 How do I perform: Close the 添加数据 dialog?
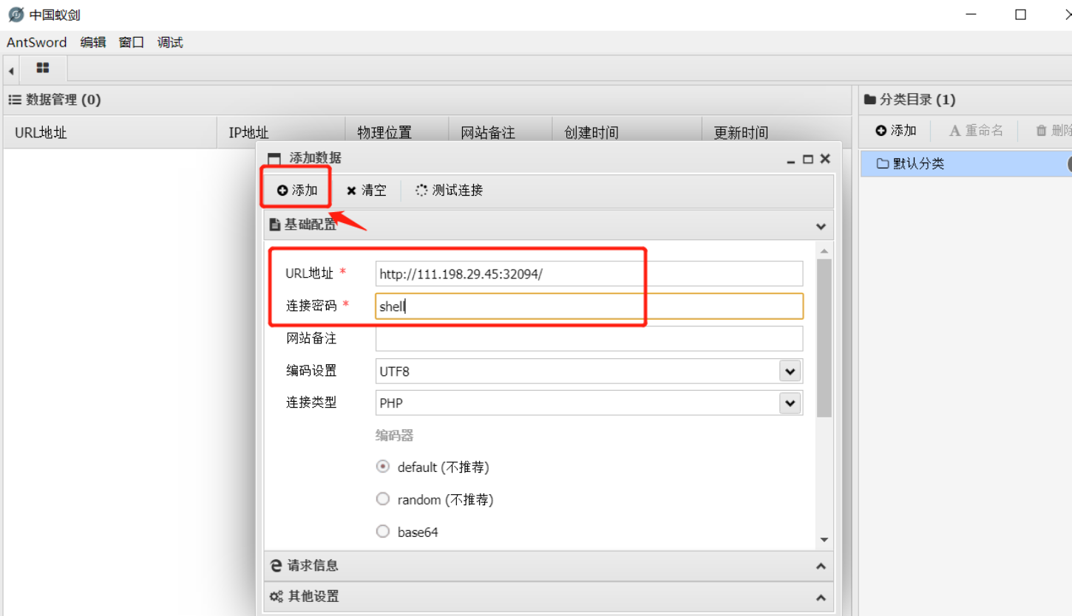[x=825, y=159]
